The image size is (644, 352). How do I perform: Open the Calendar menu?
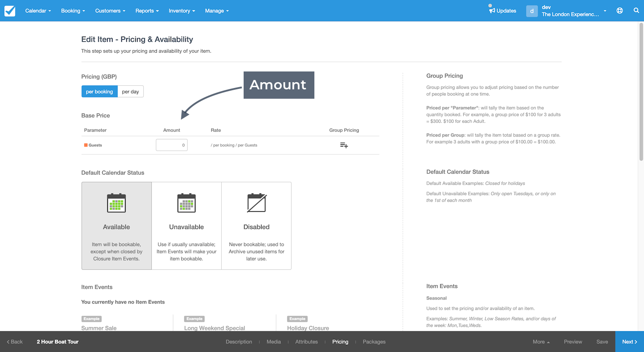38,11
